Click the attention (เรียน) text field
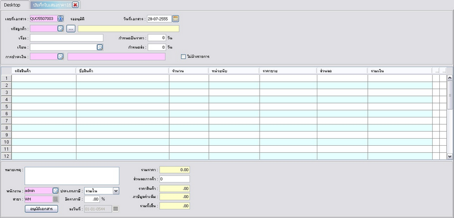Image resolution: width=454 pixels, height=218 pixels. click(x=64, y=47)
